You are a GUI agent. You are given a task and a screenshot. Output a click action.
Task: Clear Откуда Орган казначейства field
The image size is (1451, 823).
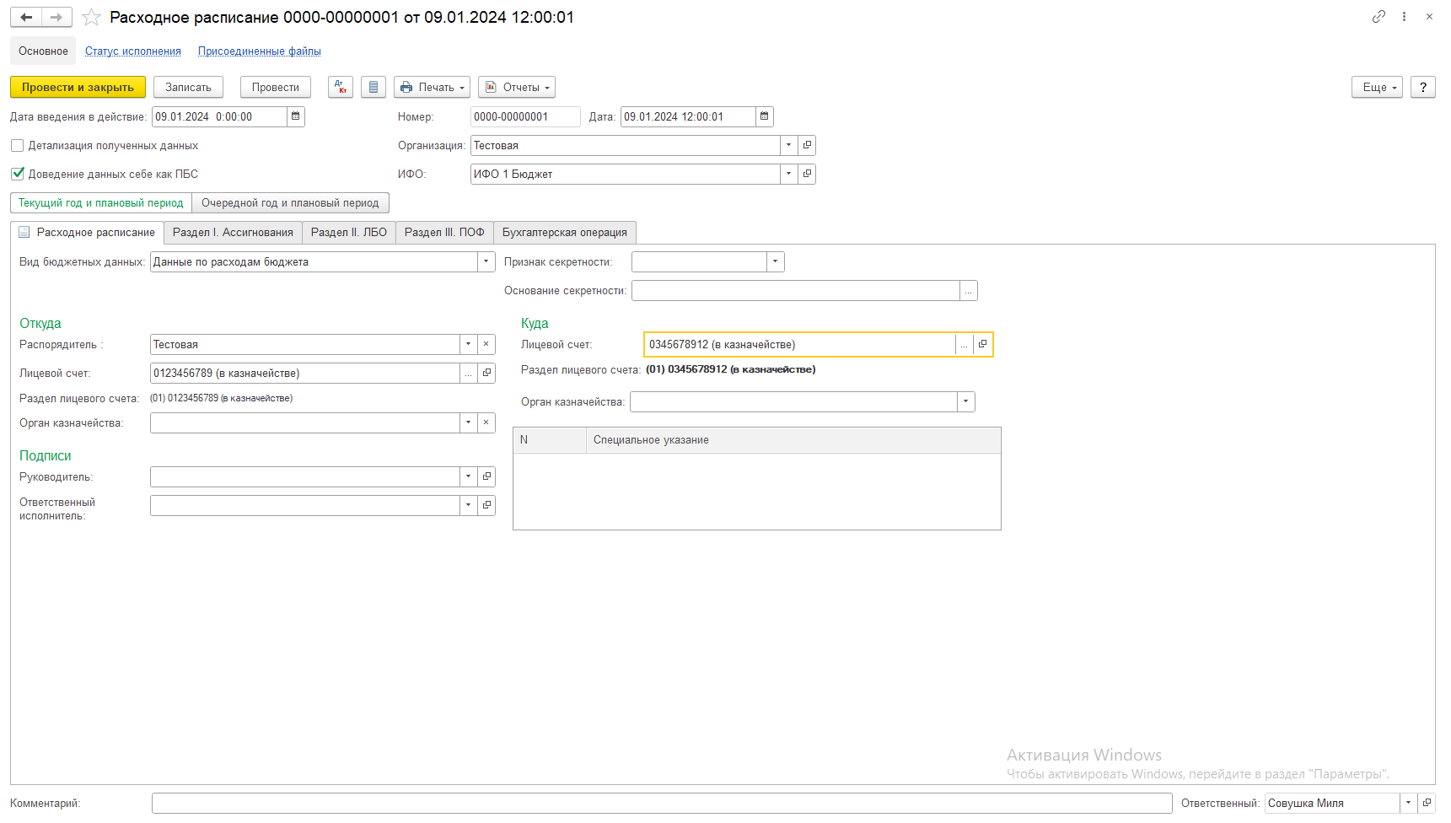(486, 422)
